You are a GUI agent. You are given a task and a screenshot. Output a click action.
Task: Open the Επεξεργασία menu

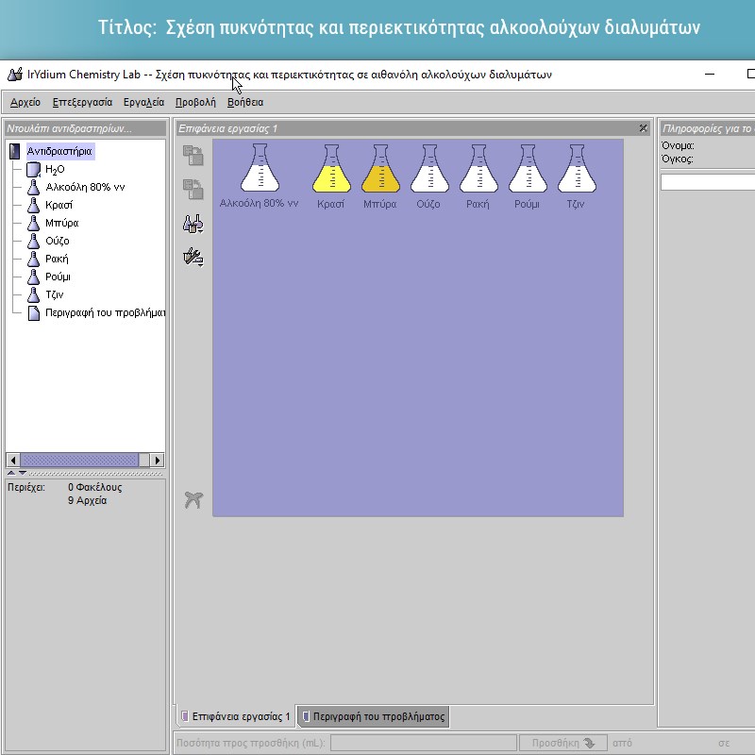pos(82,102)
